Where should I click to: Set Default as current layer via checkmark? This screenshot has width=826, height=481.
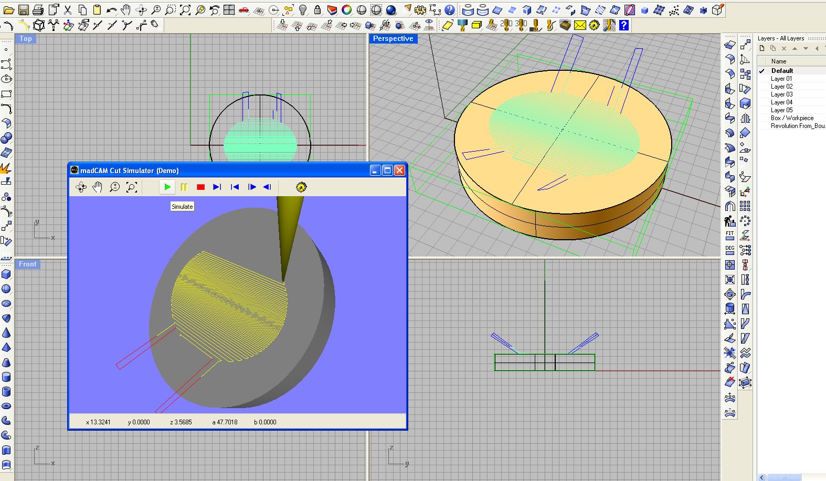761,71
